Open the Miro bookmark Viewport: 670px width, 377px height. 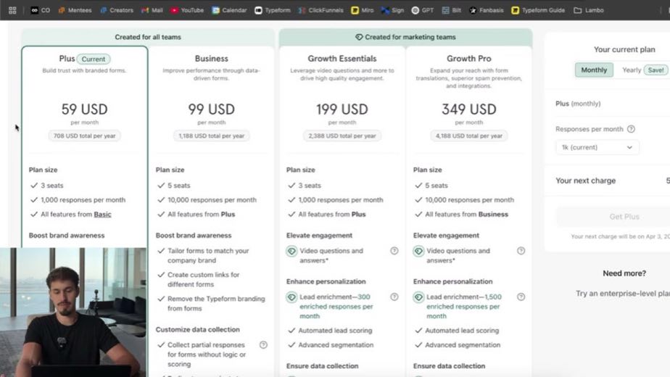pos(363,10)
